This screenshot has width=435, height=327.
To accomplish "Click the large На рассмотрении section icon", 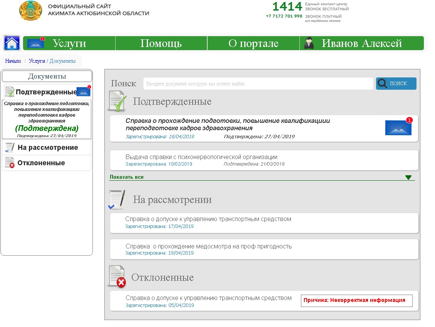I will click(117, 200).
